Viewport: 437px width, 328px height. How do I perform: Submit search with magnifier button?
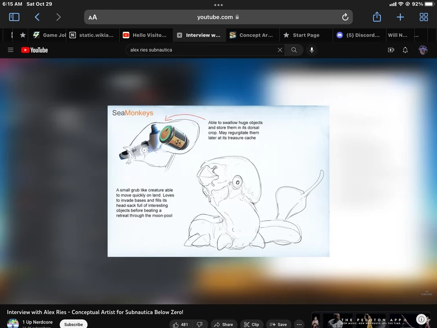point(294,50)
